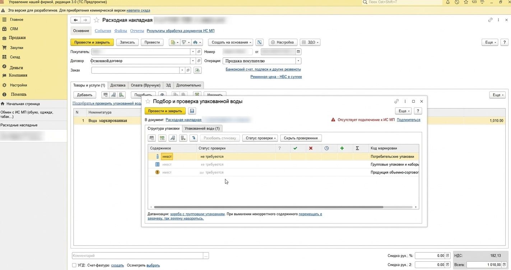Expand the Создать на основания dropdown

tap(230, 42)
